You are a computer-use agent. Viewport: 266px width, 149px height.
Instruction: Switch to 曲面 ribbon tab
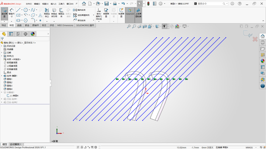[x=19, y=25]
